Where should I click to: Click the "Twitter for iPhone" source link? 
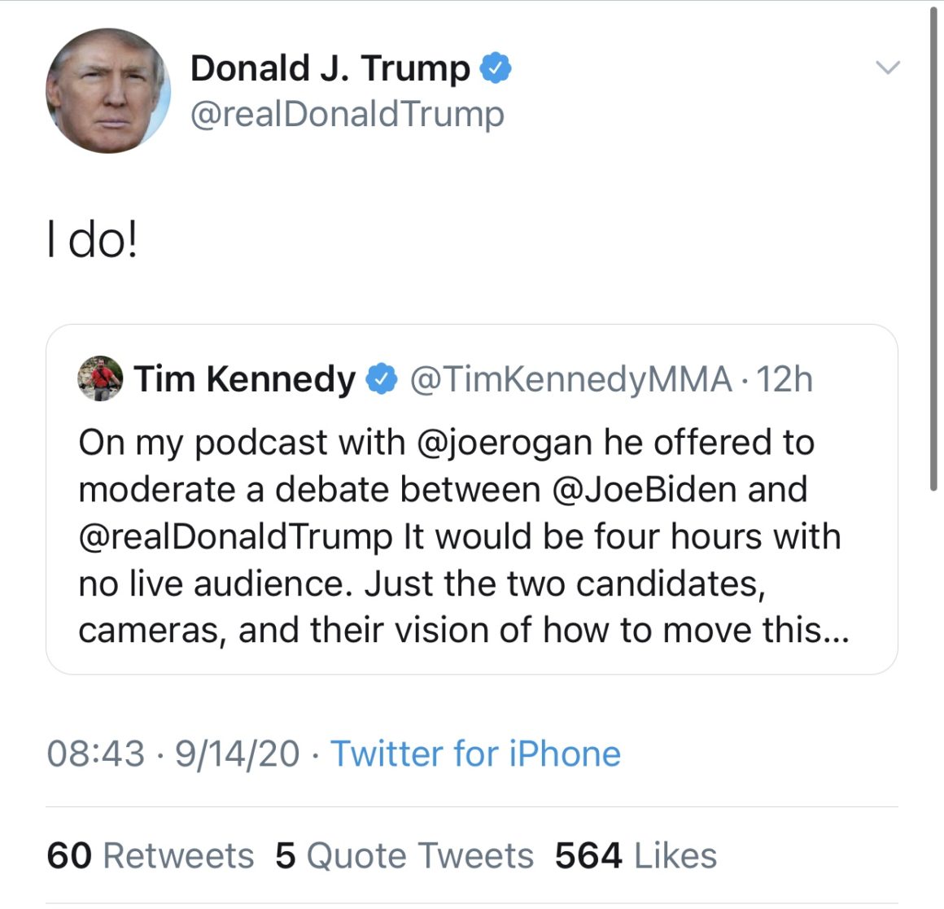click(475, 754)
